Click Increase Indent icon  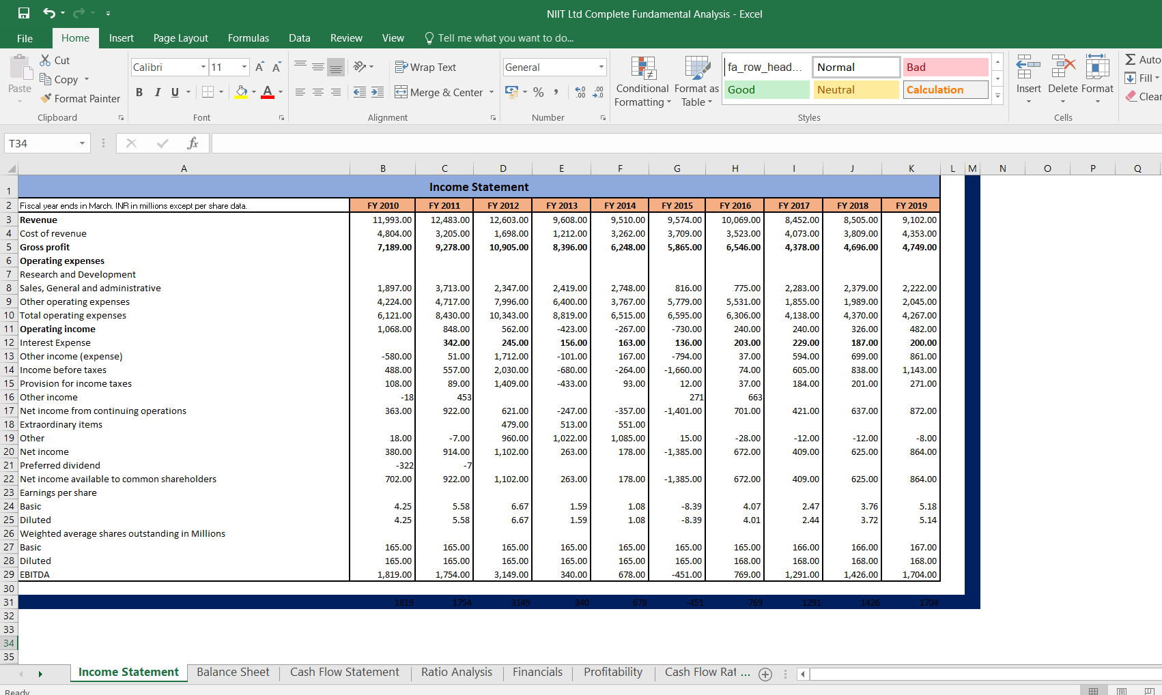[378, 92]
